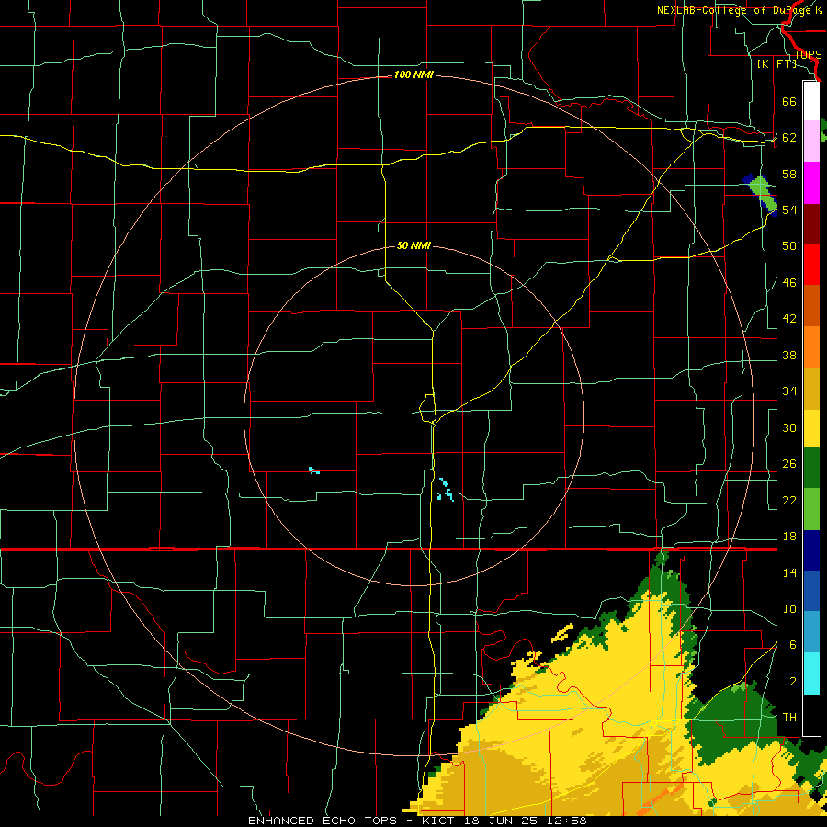Click the NEXLAB-College of DuPage text
827x827 pixels.
pos(736,10)
